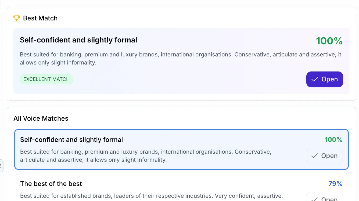Click The best of the best title
Viewport: 359px width, 201px height.
point(51,184)
